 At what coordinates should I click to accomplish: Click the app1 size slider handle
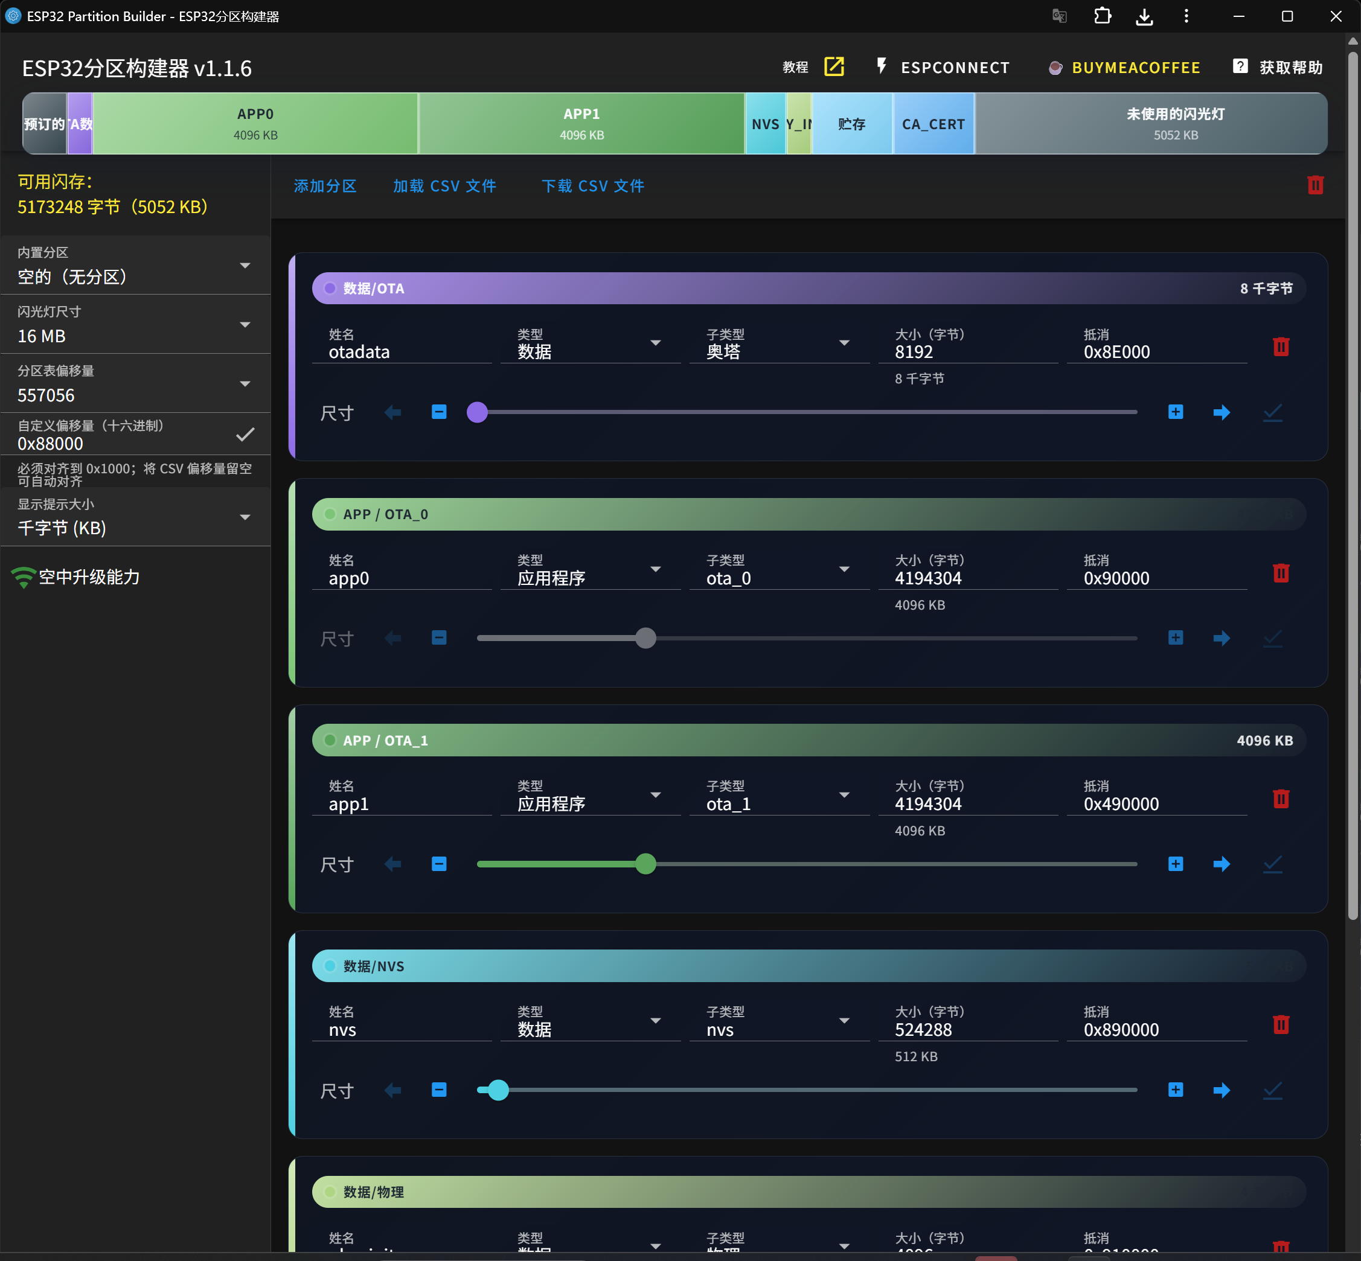tap(645, 864)
